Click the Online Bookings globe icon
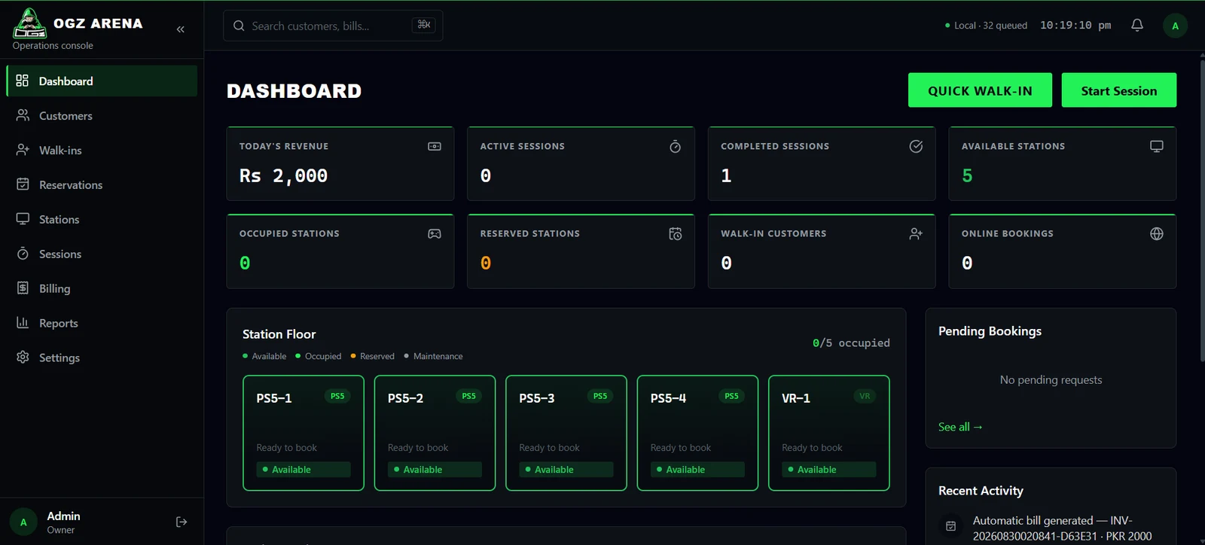Image resolution: width=1205 pixels, height=545 pixels. 1157,233
